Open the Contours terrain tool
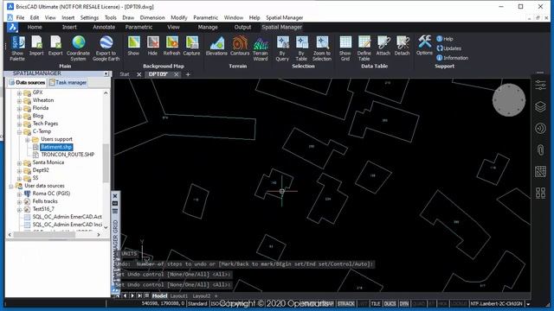Viewport: 554px width, 311px height. click(240, 46)
